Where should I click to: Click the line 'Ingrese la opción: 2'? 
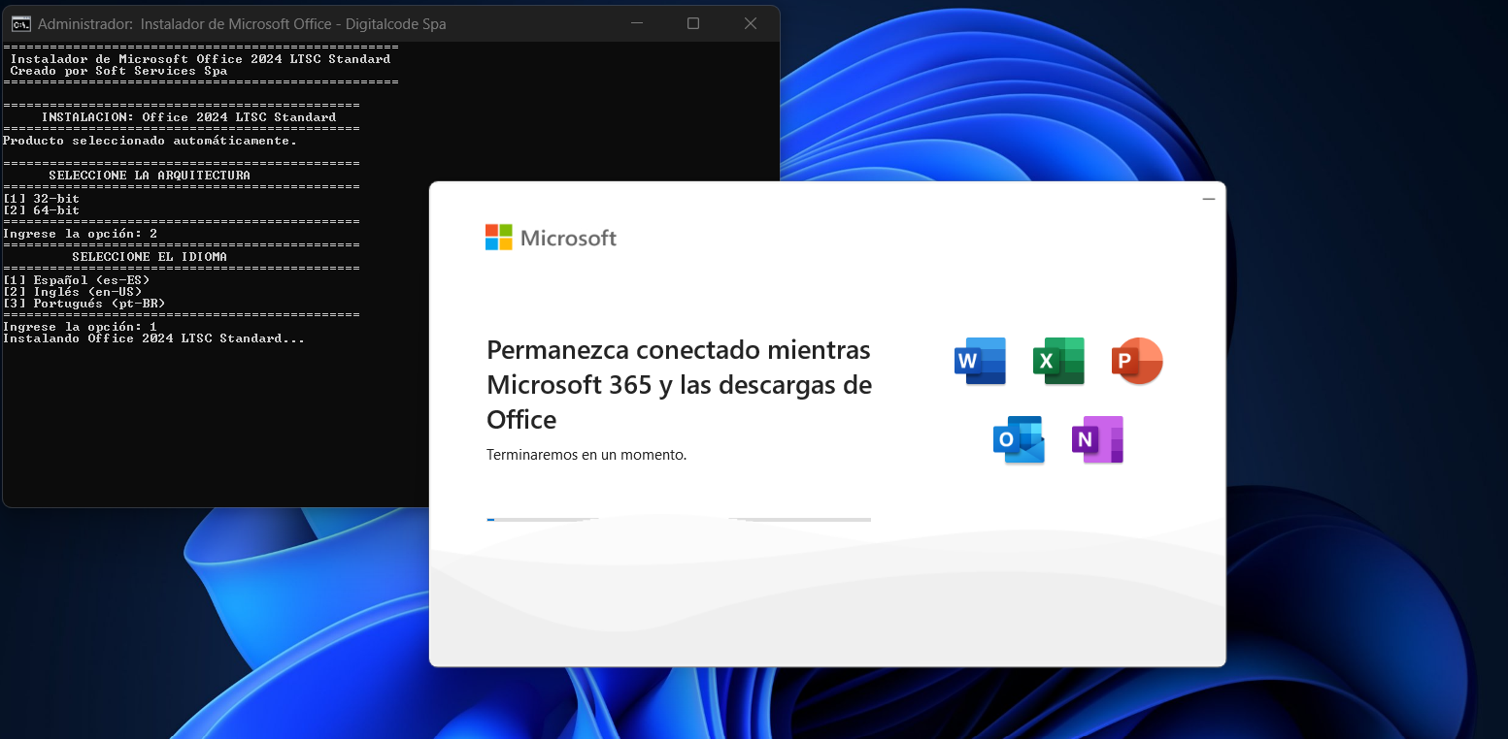pyautogui.click(x=81, y=234)
